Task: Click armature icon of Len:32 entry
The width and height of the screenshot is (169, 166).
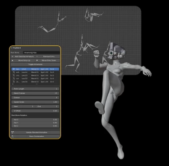Action: [x=14, y=78]
